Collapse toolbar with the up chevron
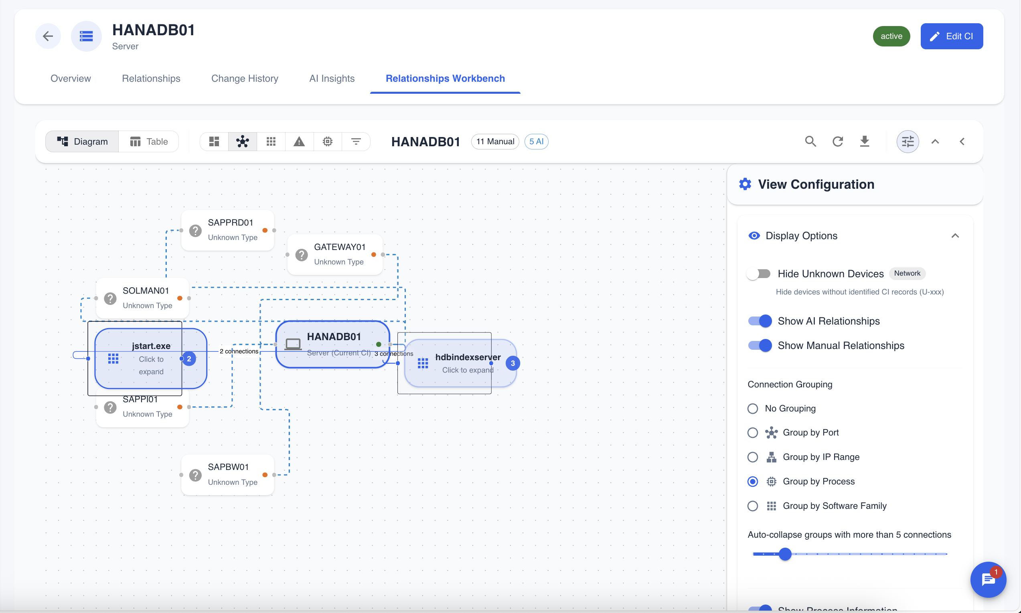1021x613 pixels. click(x=935, y=142)
